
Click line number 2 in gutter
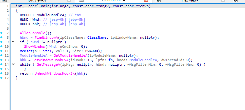click(8, 10)
